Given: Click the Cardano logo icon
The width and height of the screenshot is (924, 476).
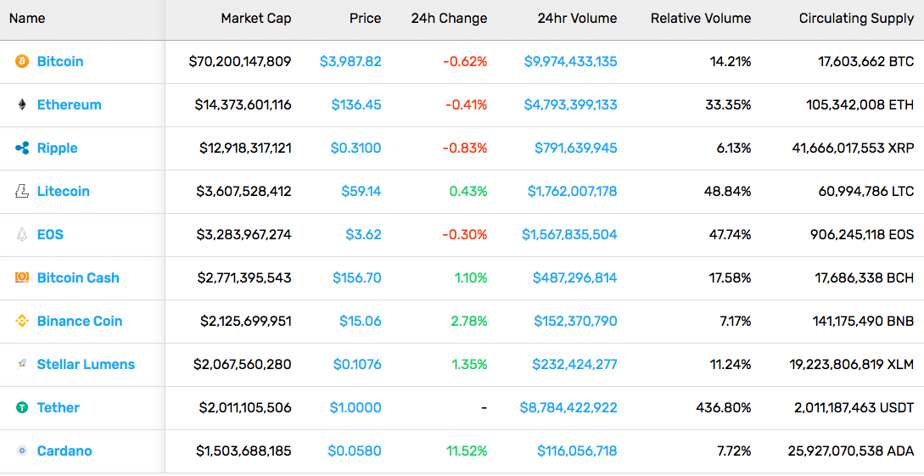Looking at the screenshot, I should coord(22,451).
